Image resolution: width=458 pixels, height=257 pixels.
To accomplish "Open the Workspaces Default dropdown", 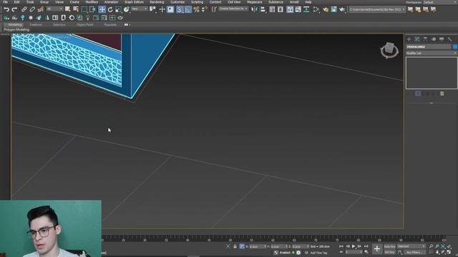I will pos(439,2).
